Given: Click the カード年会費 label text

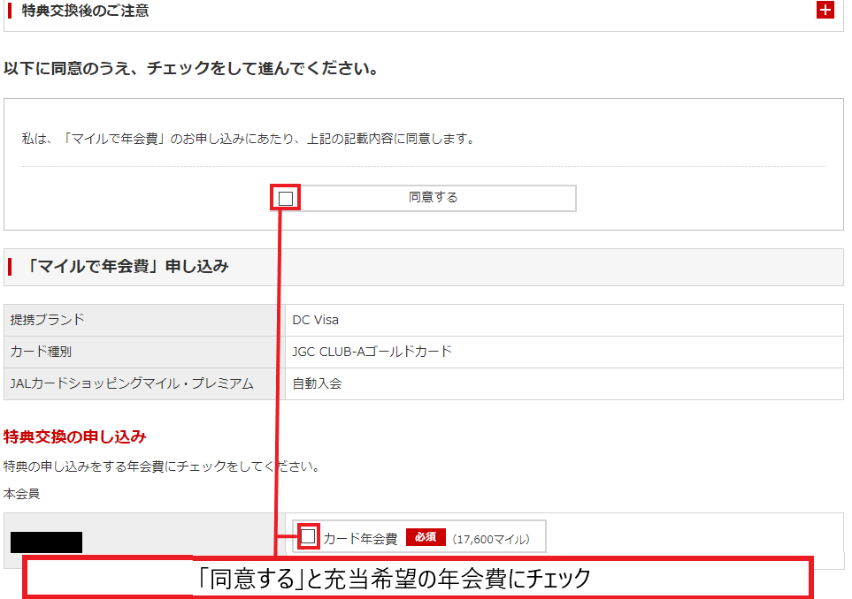Looking at the screenshot, I should click(x=360, y=538).
